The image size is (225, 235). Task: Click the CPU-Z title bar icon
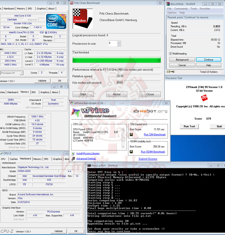[x=1, y=153]
